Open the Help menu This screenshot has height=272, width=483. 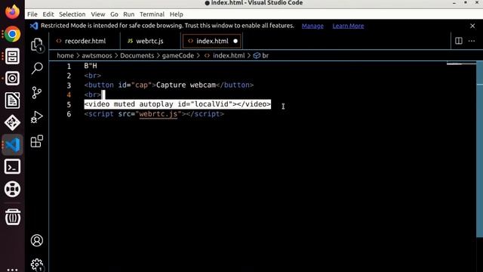[x=176, y=14]
